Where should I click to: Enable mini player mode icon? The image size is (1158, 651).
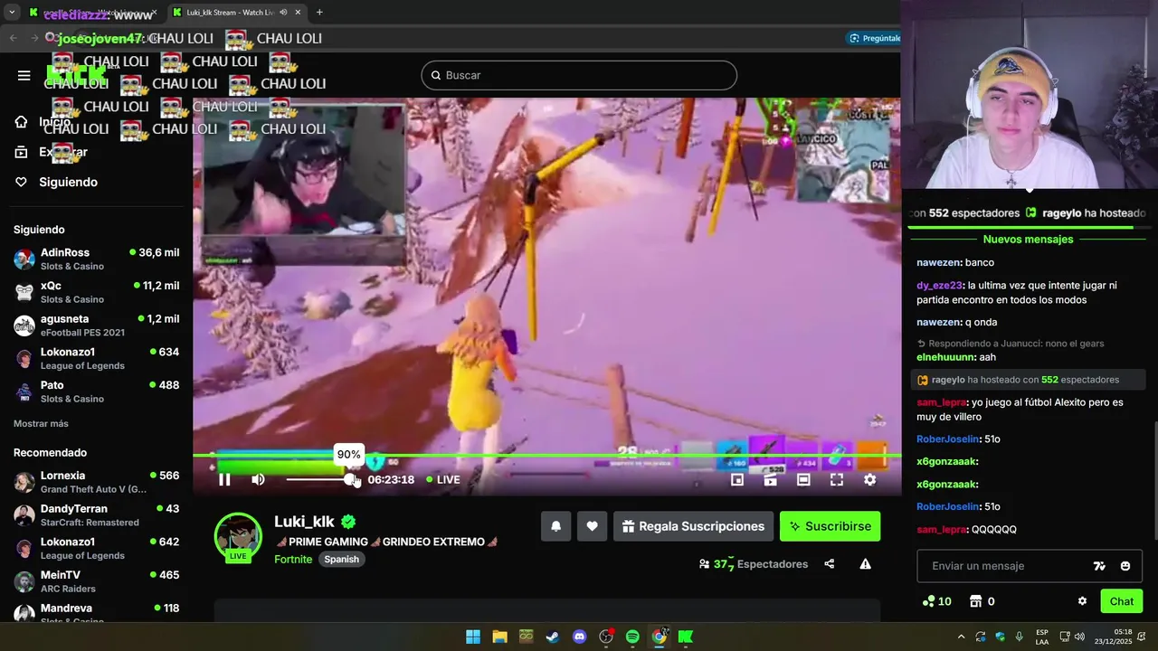pos(737,480)
